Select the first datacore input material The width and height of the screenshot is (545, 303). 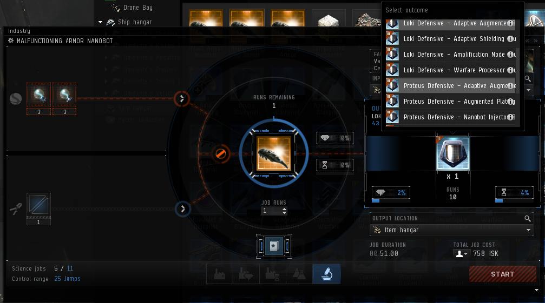[x=38, y=95]
